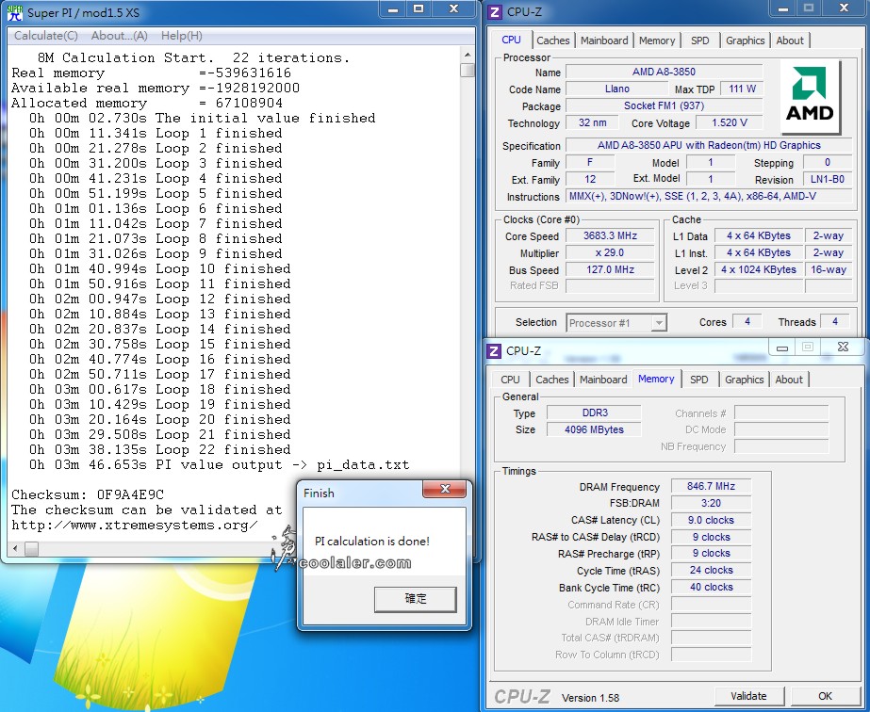The width and height of the screenshot is (870, 712).
Task: Click the 846.7 MHz DRAM Frequency value
Action: tap(711, 486)
